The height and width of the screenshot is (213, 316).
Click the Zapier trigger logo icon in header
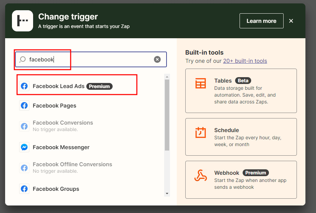tap(23, 21)
